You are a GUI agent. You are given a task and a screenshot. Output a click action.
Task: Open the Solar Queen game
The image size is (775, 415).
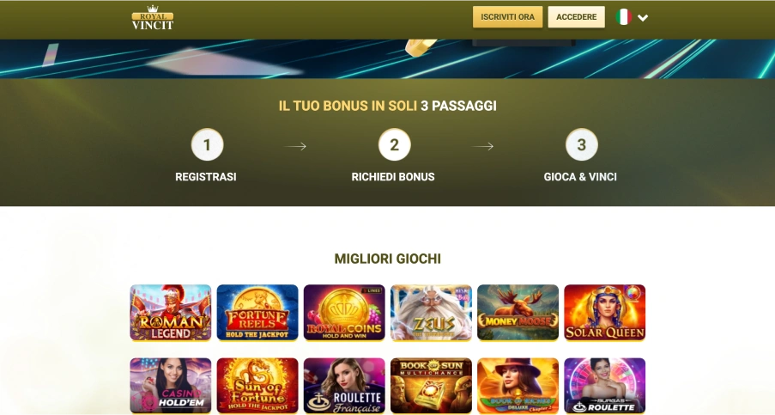[605, 313]
